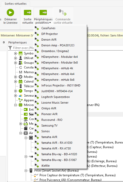Expand the Temps node

tap(15, 91)
